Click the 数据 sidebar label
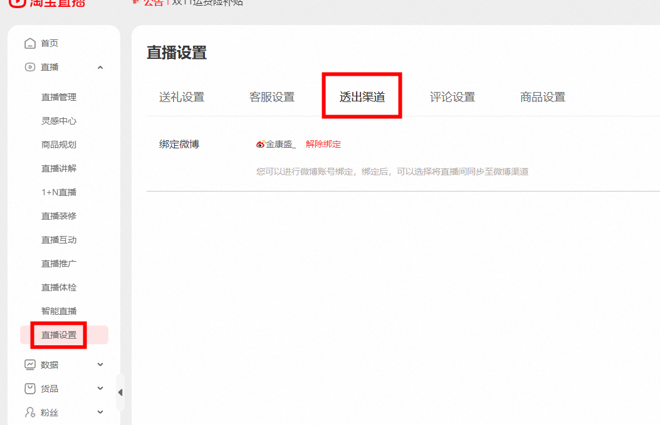The width and height of the screenshot is (660, 425). tap(50, 365)
